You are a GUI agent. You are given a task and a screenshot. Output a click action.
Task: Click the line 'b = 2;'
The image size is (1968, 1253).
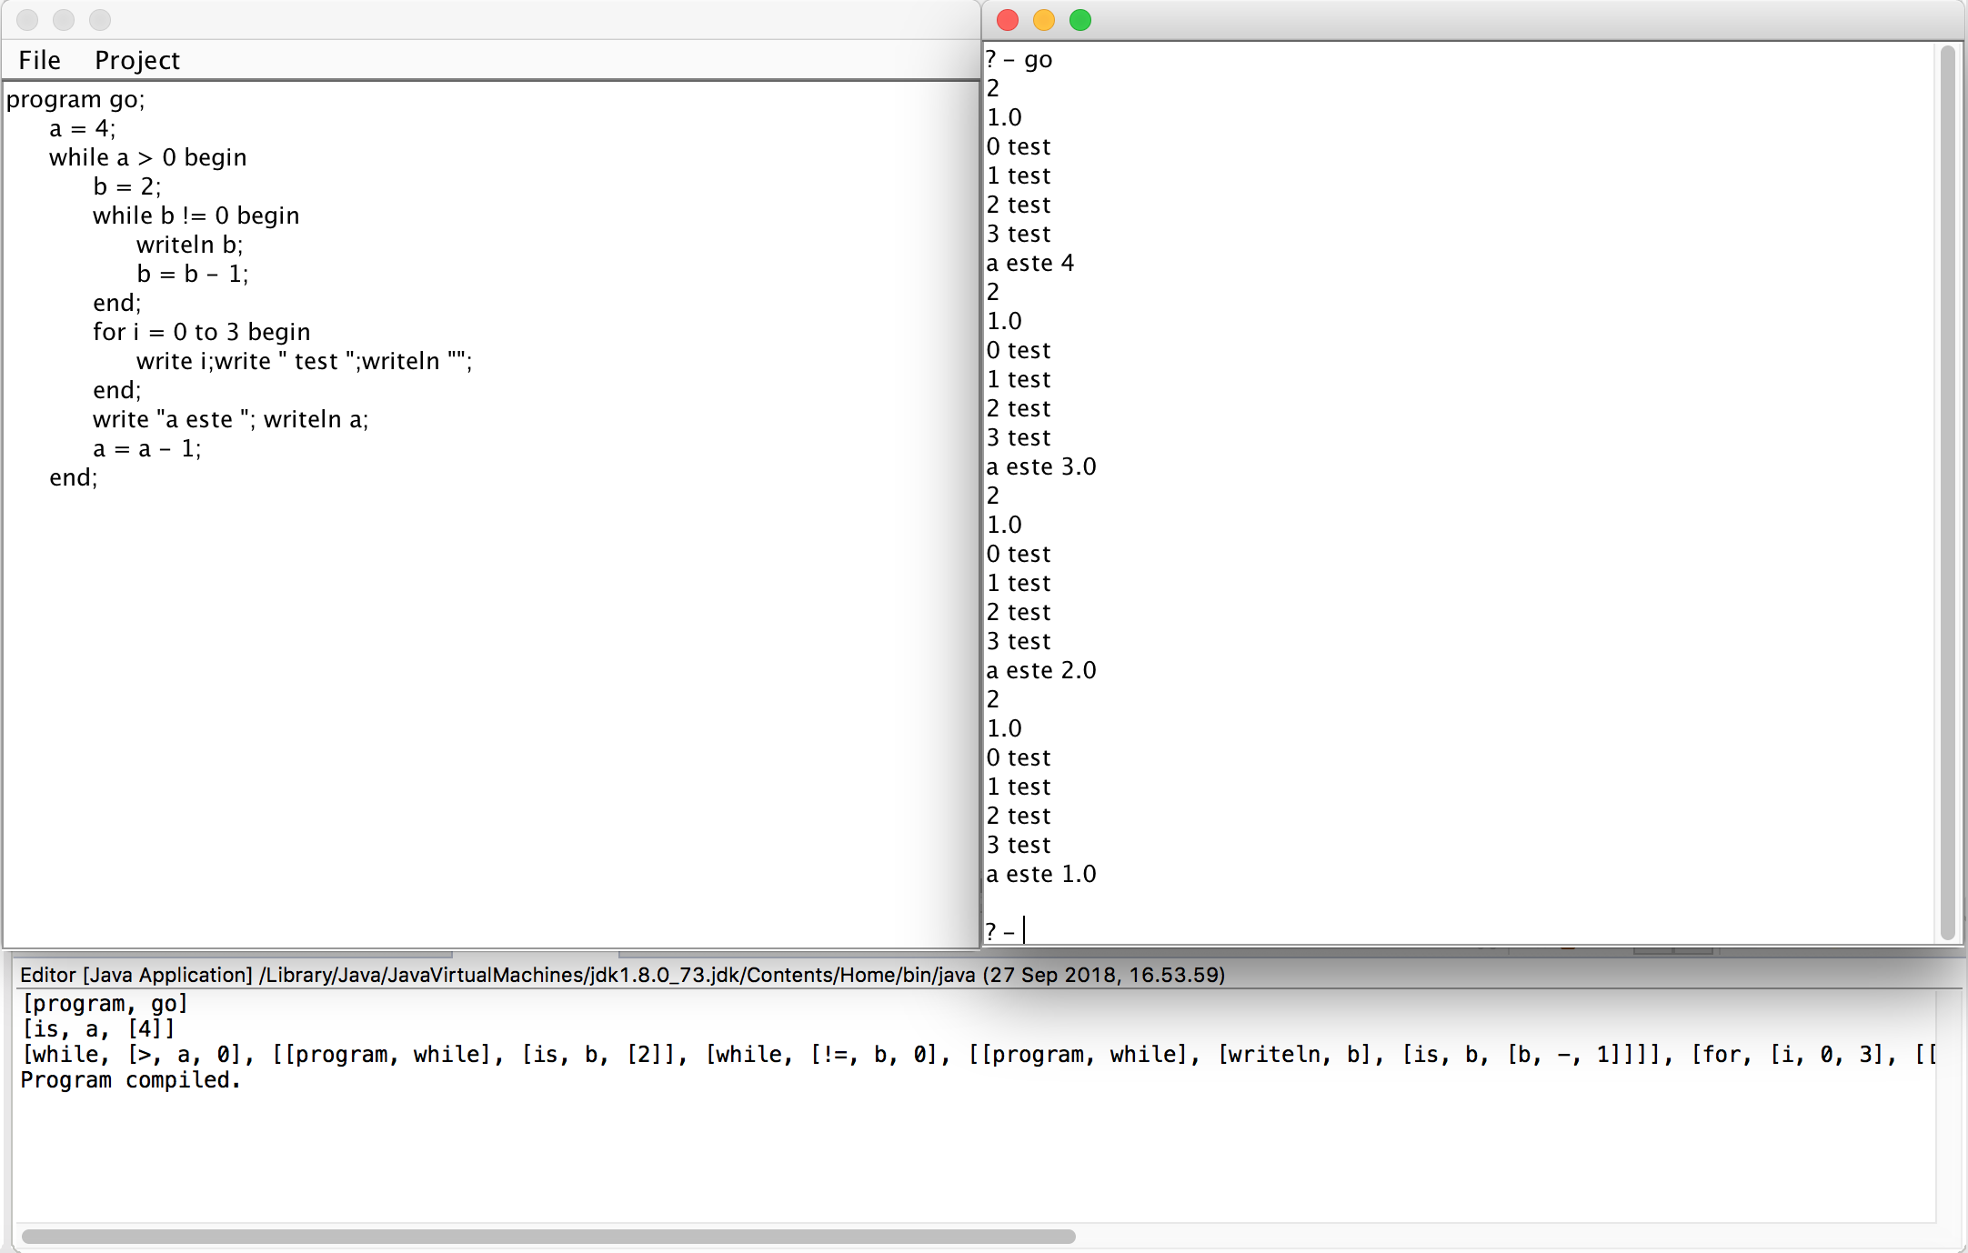pos(127,186)
